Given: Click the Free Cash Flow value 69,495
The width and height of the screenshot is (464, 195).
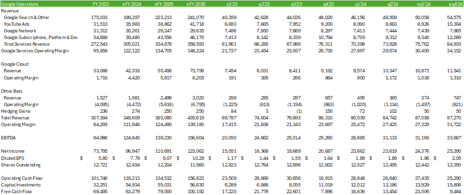Looking at the screenshot, I should tap(100, 192).
